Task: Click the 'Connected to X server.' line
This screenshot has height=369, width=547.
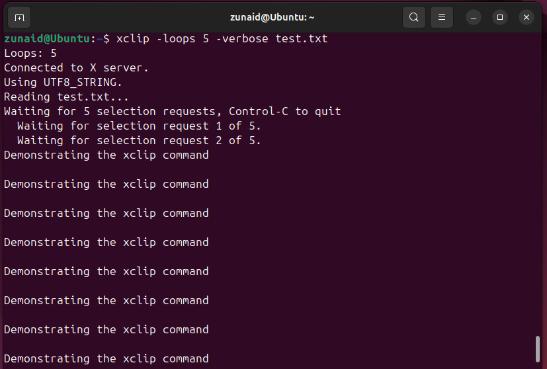Action: tap(76, 67)
